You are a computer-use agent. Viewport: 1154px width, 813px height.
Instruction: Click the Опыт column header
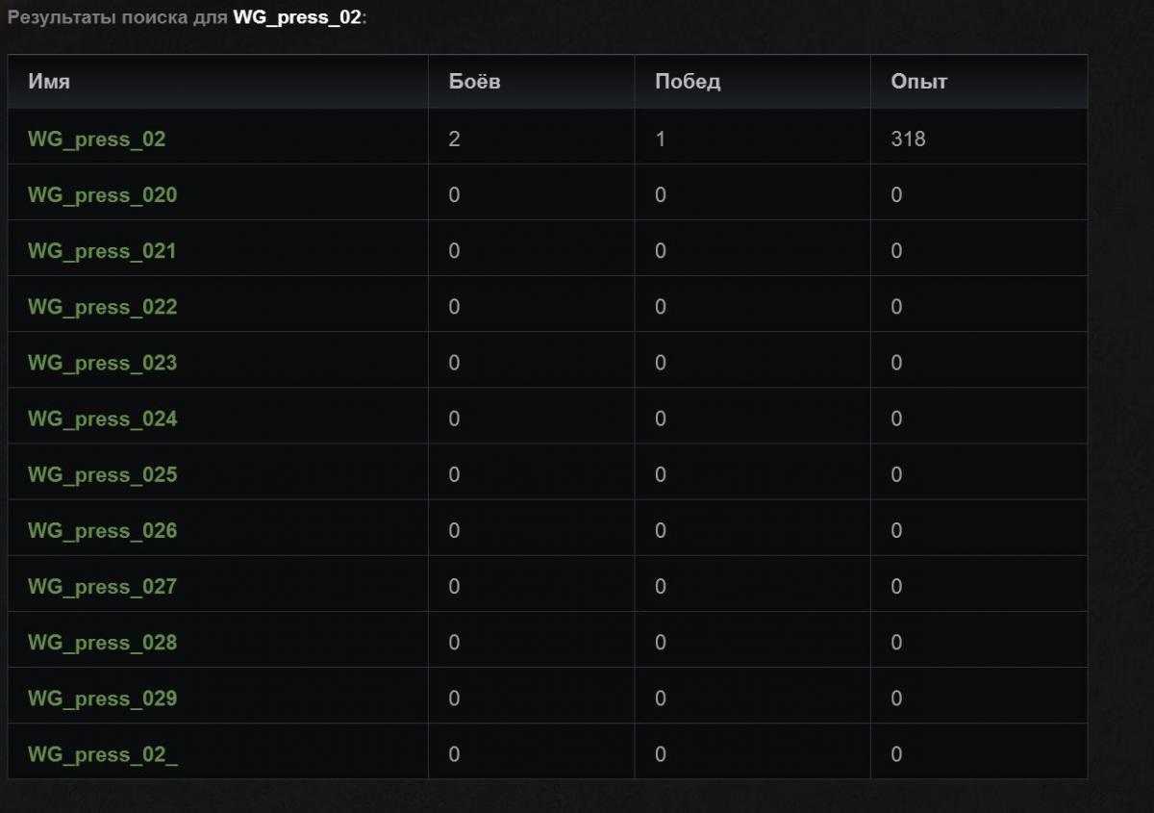pos(918,82)
